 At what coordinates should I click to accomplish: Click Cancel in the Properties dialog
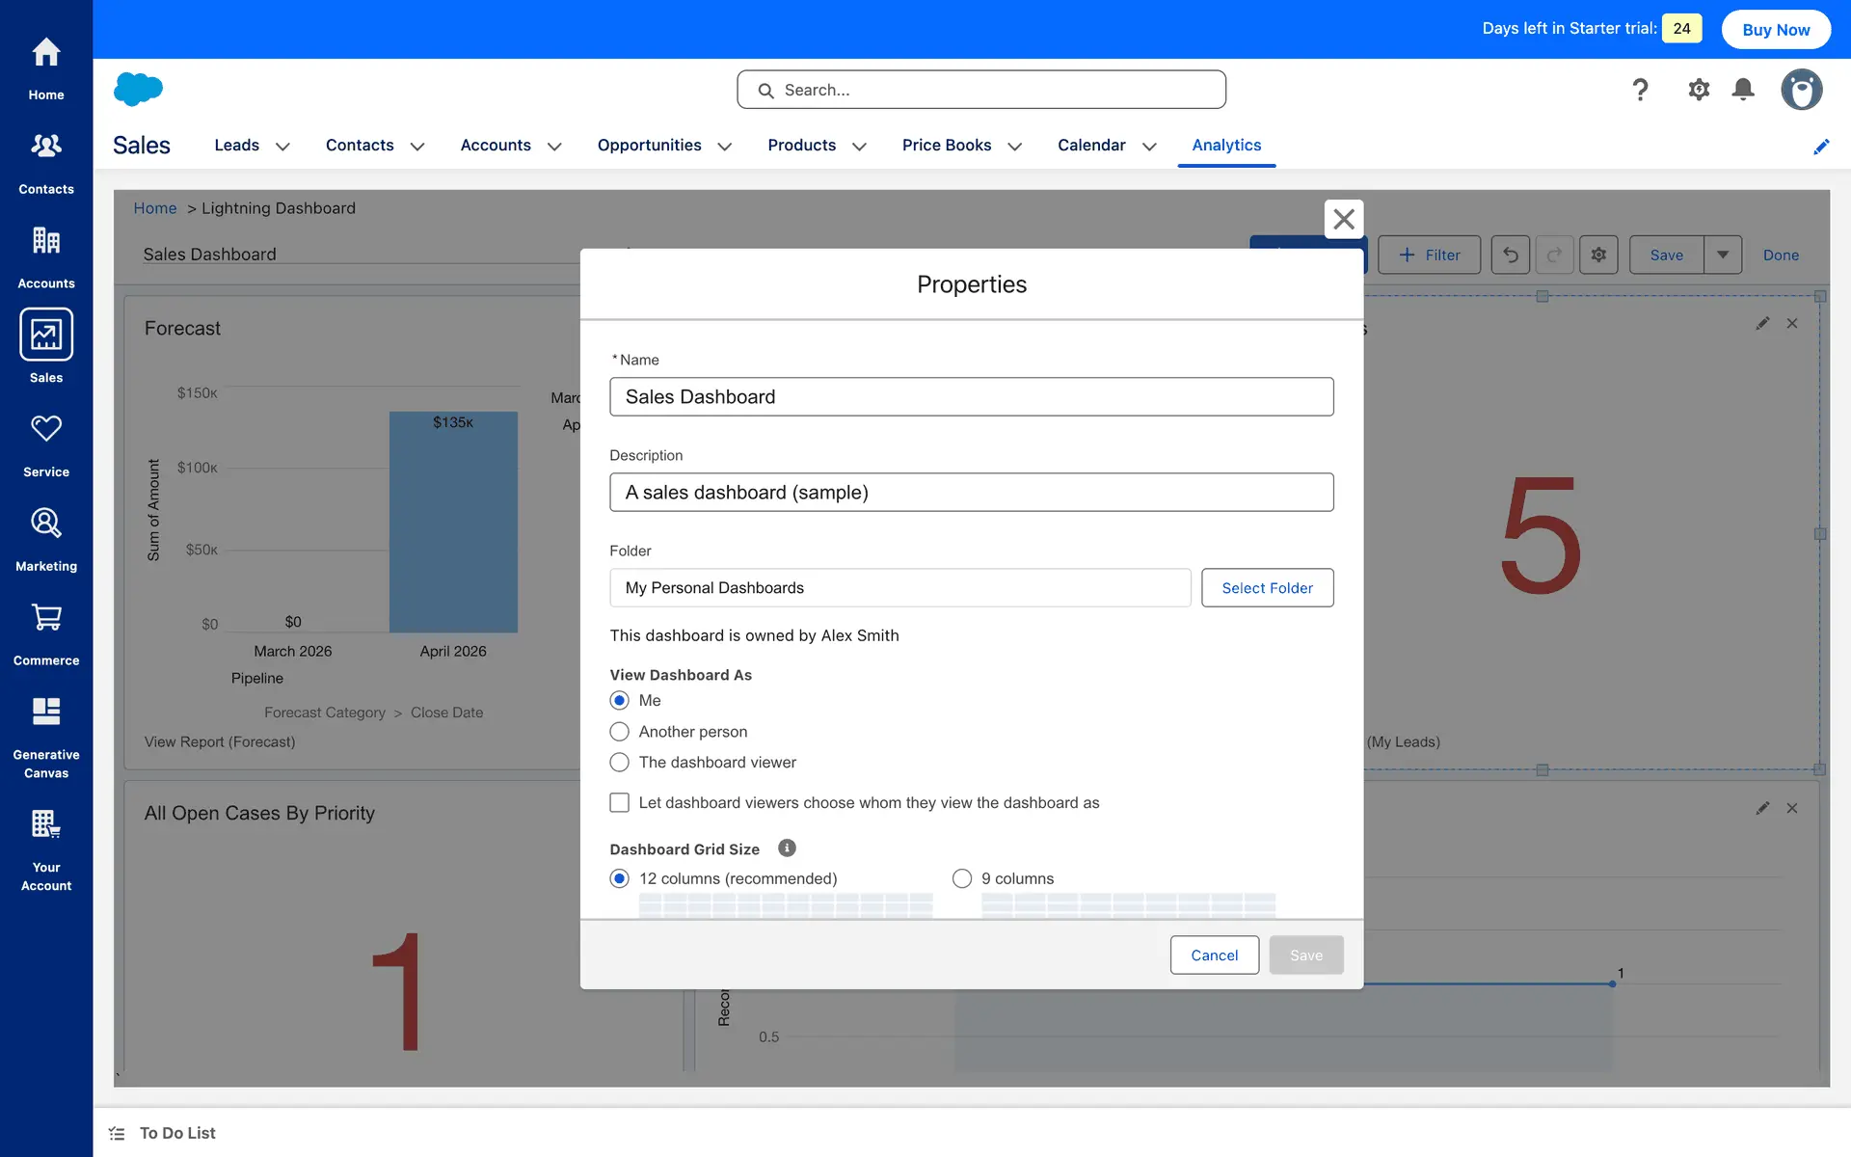point(1214,955)
